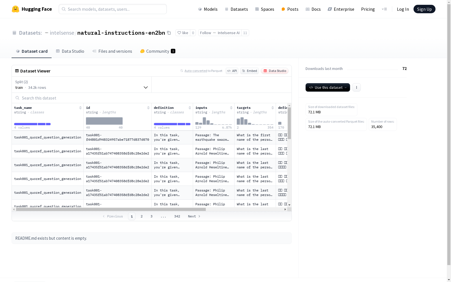Open Enterprise from the top navigation
The height and width of the screenshot is (282, 451).
coord(341,9)
